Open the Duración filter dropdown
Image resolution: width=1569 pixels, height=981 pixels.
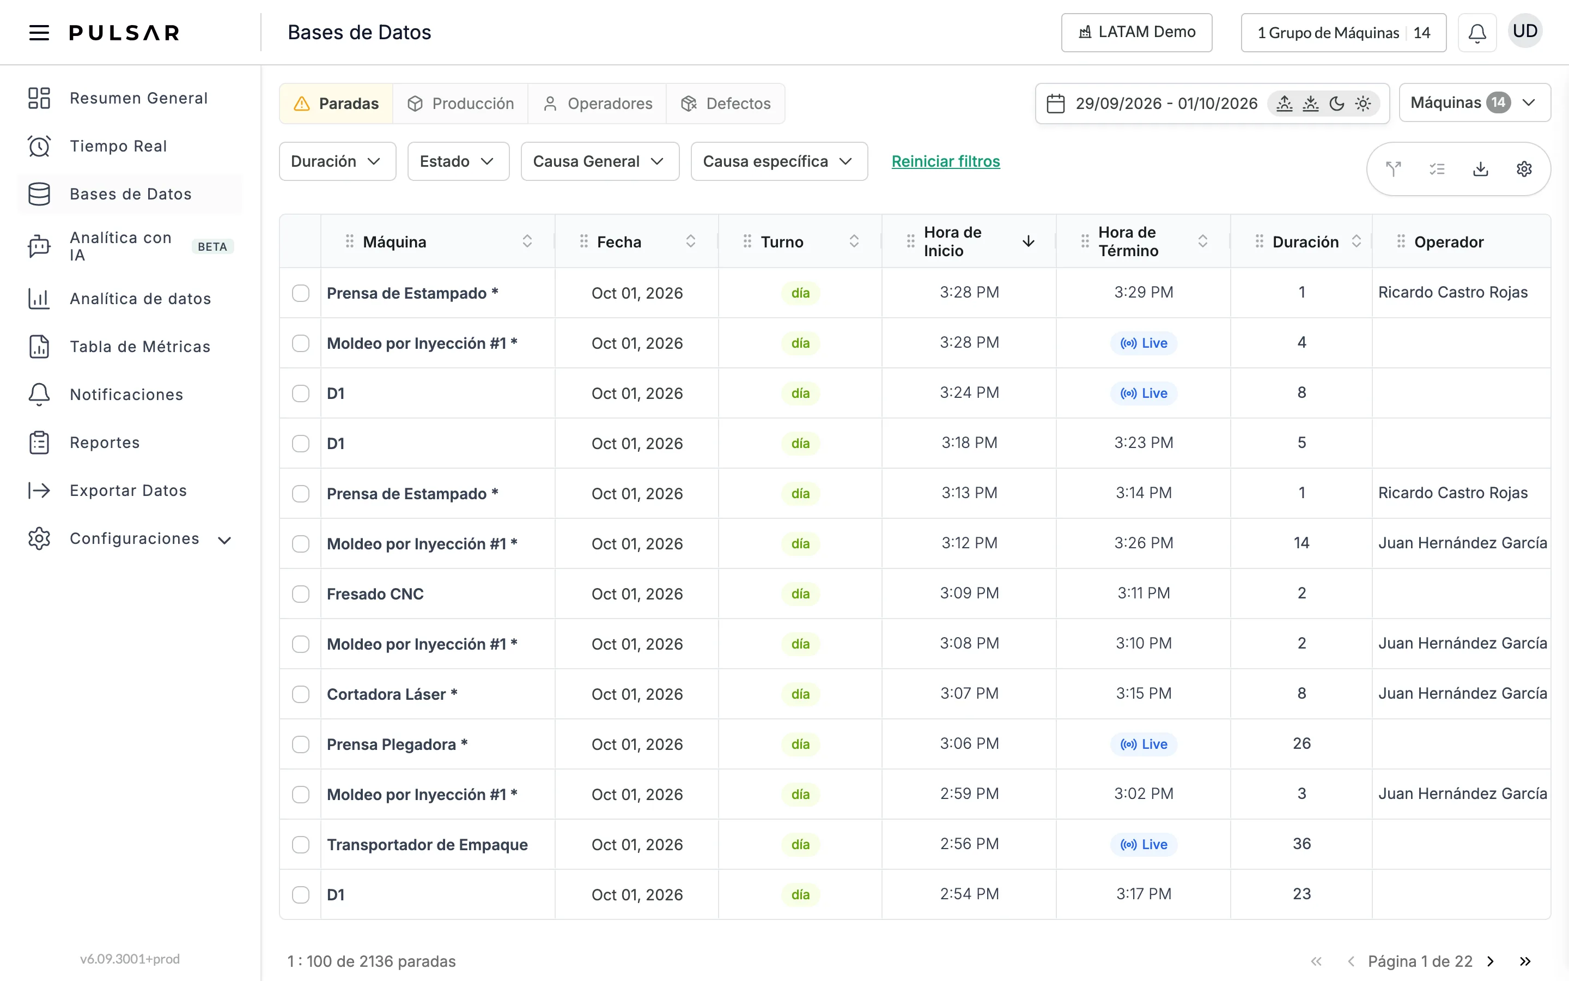(337, 161)
